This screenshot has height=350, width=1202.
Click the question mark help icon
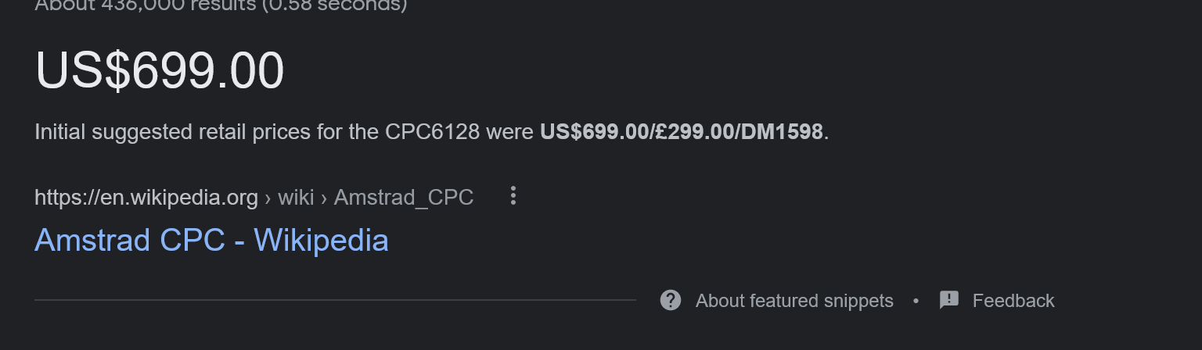click(671, 300)
